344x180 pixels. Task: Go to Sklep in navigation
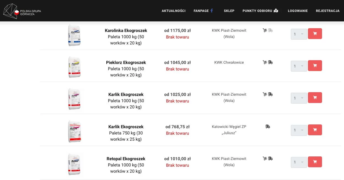click(229, 11)
